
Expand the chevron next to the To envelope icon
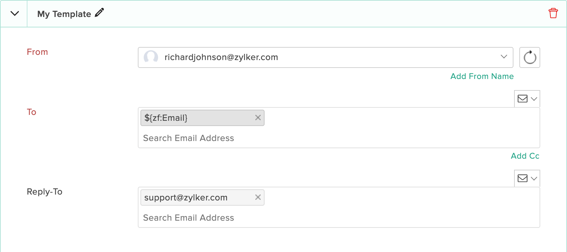[x=534, y=99]
